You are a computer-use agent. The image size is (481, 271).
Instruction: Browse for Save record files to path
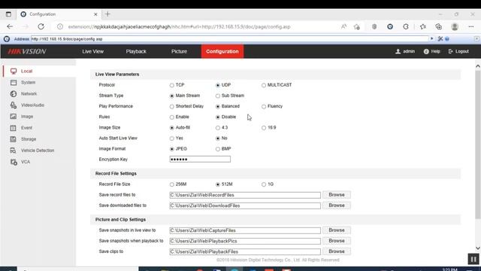[337, 195]
